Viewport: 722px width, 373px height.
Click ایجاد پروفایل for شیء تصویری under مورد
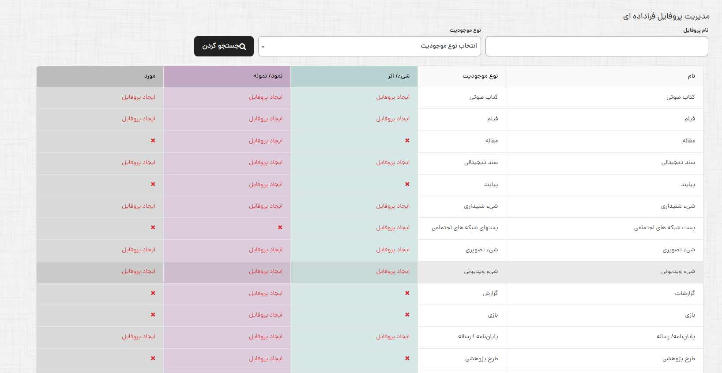[x=139, y=250]
